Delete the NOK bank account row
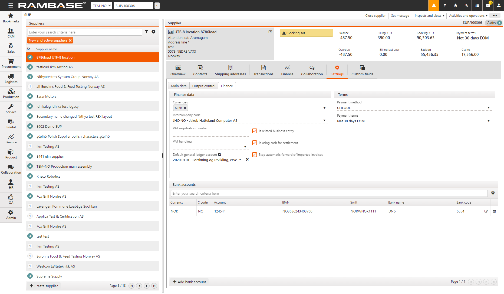Screen dimensions: 504x294 [494, 211]
